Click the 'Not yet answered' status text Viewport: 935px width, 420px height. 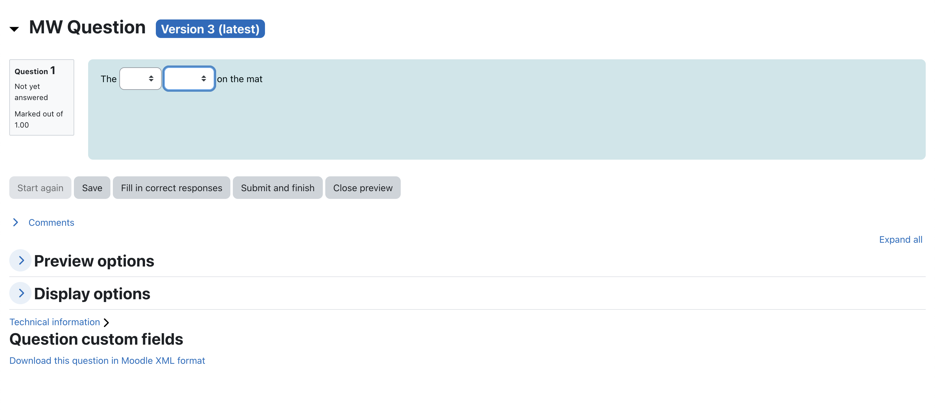click(x=31, y=92)
